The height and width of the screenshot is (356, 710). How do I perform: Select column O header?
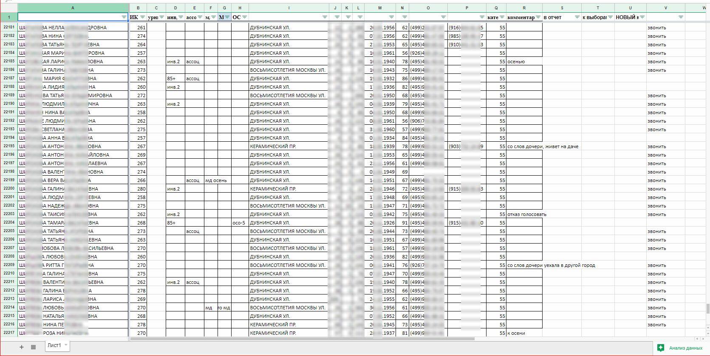(428, 8)
